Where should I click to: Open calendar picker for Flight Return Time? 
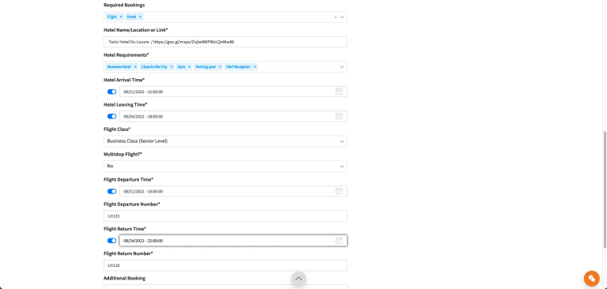click(339, 241)
